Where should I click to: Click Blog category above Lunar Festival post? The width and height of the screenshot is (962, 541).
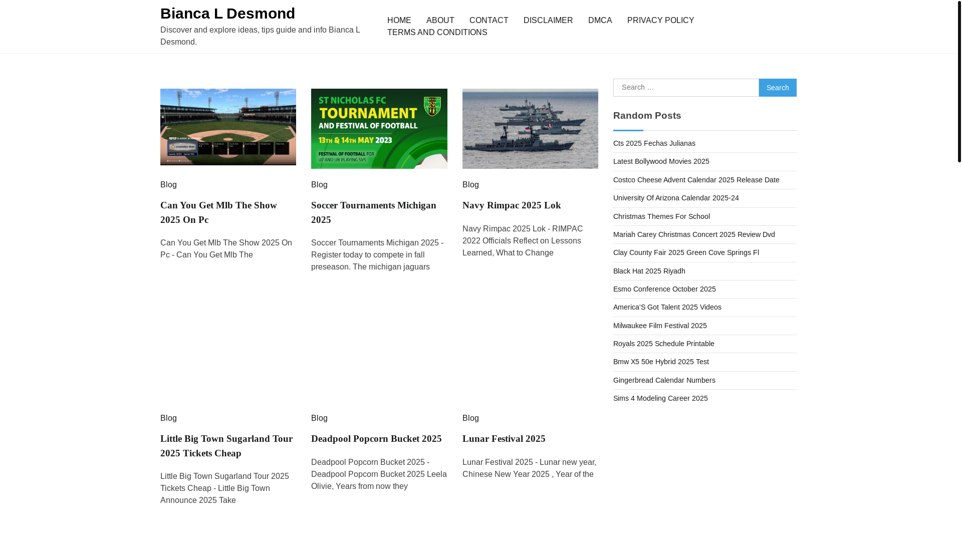[470, 418]
